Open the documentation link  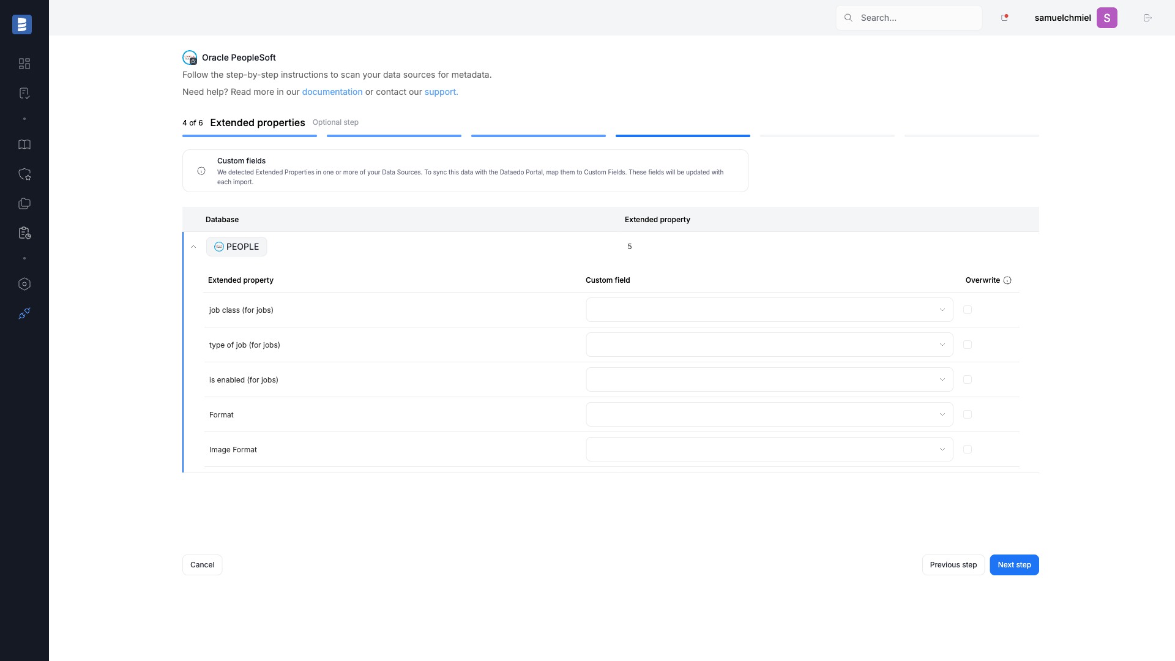tap(332, 92)
